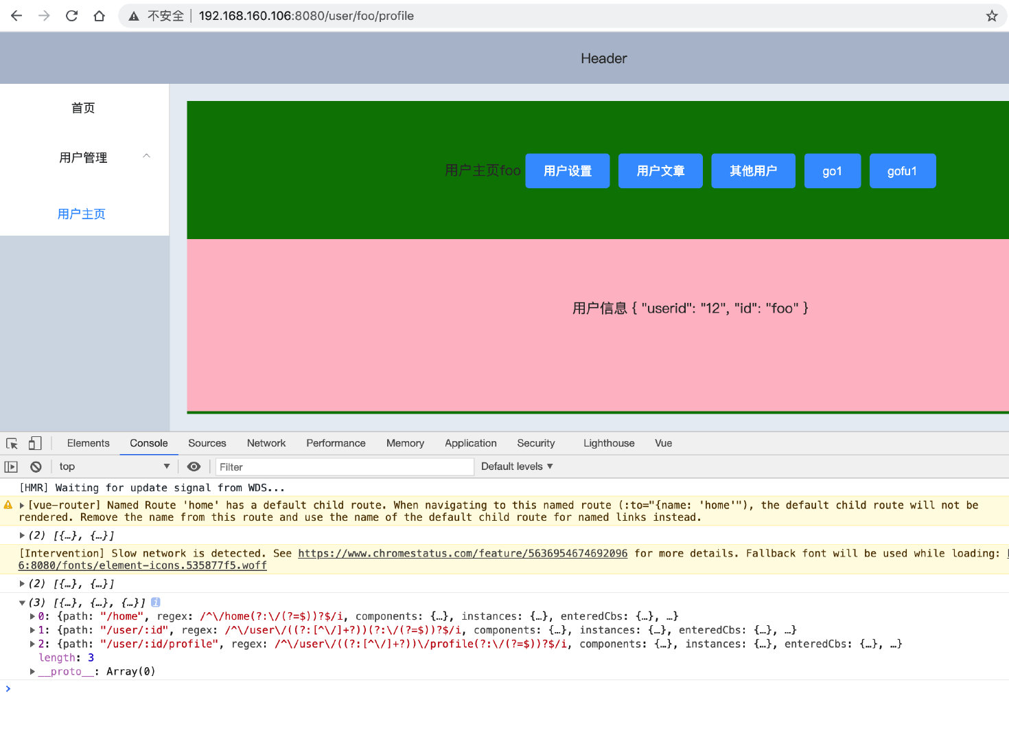Open the top context dropdown

(114, 466)
